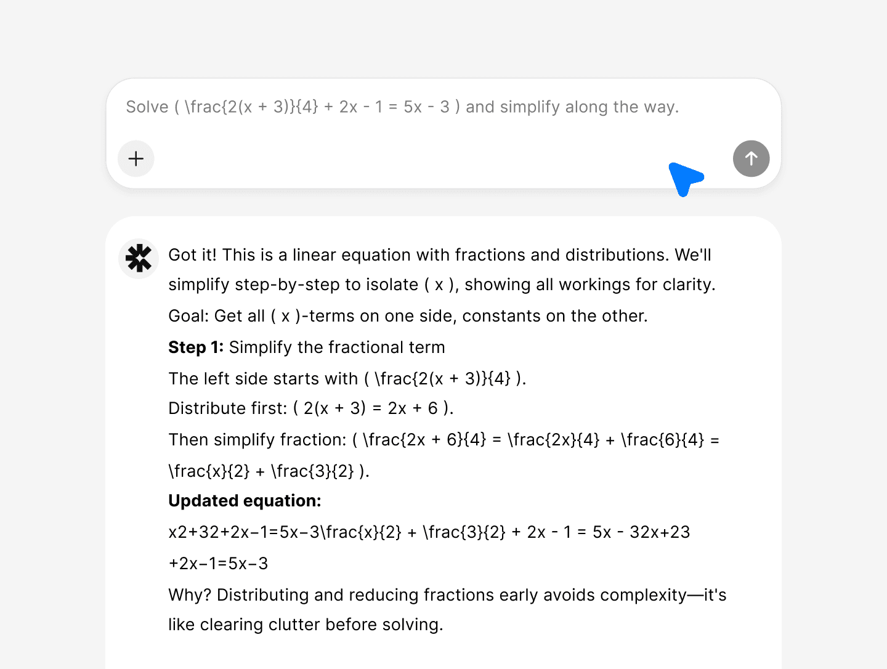The image size is (887, 669).
Task: Submit the prompt with the arrow icon
Action: [751, 159]
